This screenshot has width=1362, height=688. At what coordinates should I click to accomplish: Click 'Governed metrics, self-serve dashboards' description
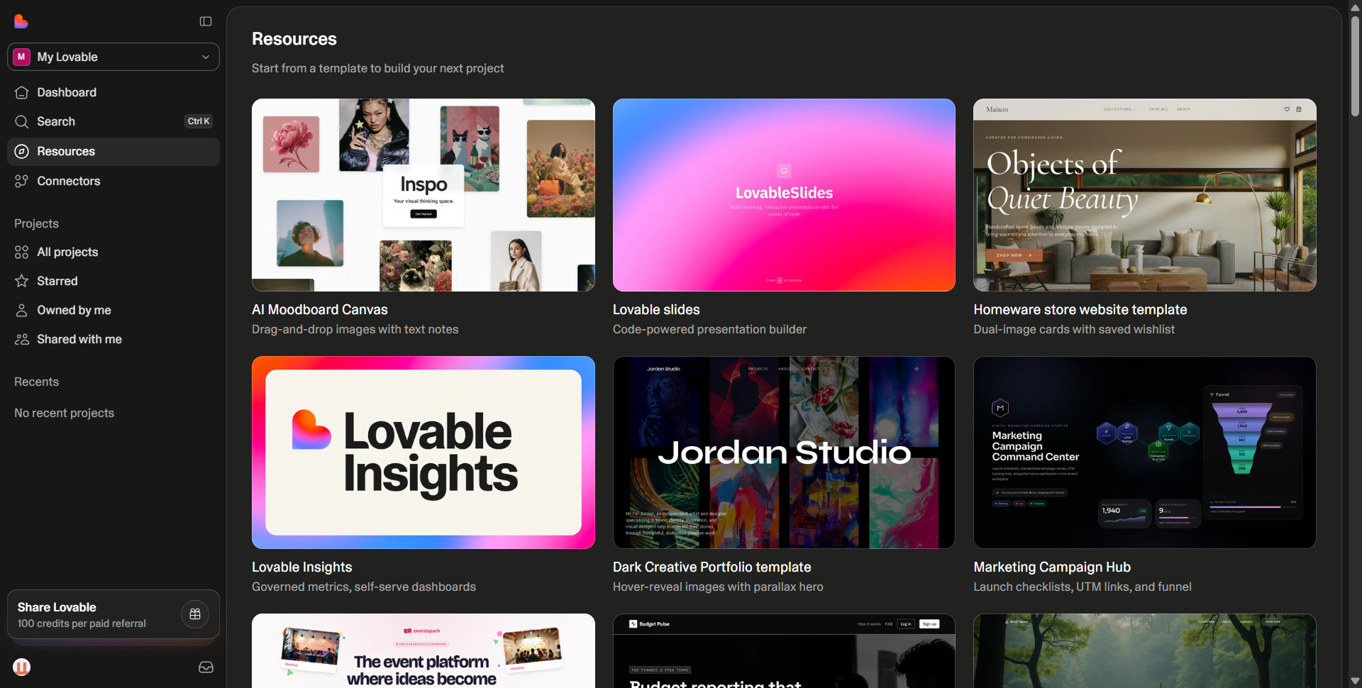(364, 587)
